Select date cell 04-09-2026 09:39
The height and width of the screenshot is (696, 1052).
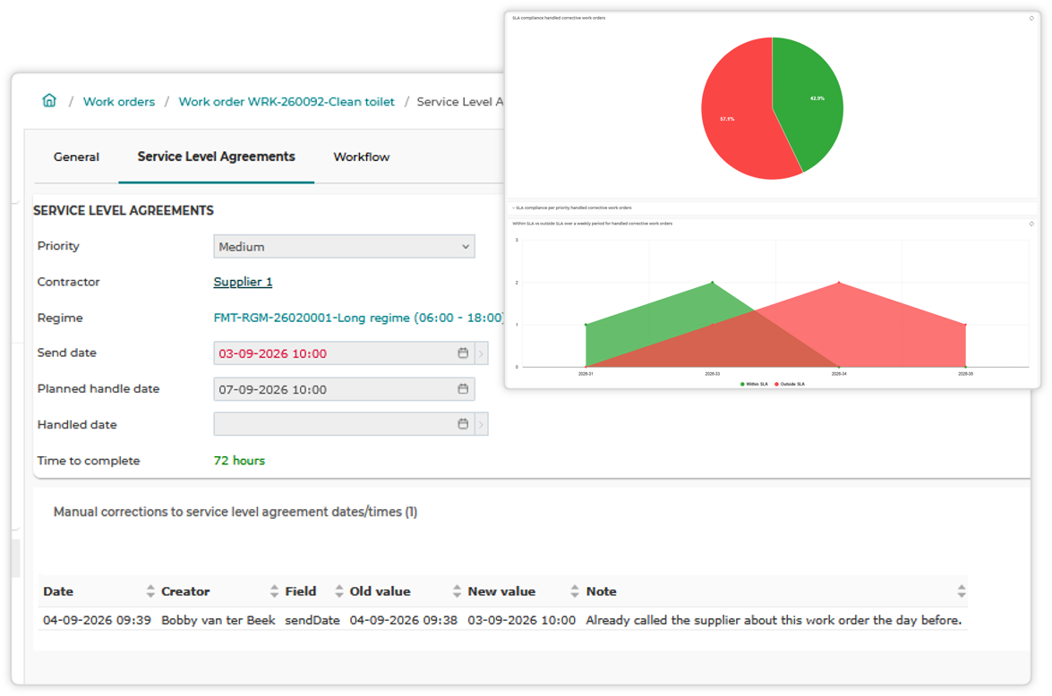point(98,620)
